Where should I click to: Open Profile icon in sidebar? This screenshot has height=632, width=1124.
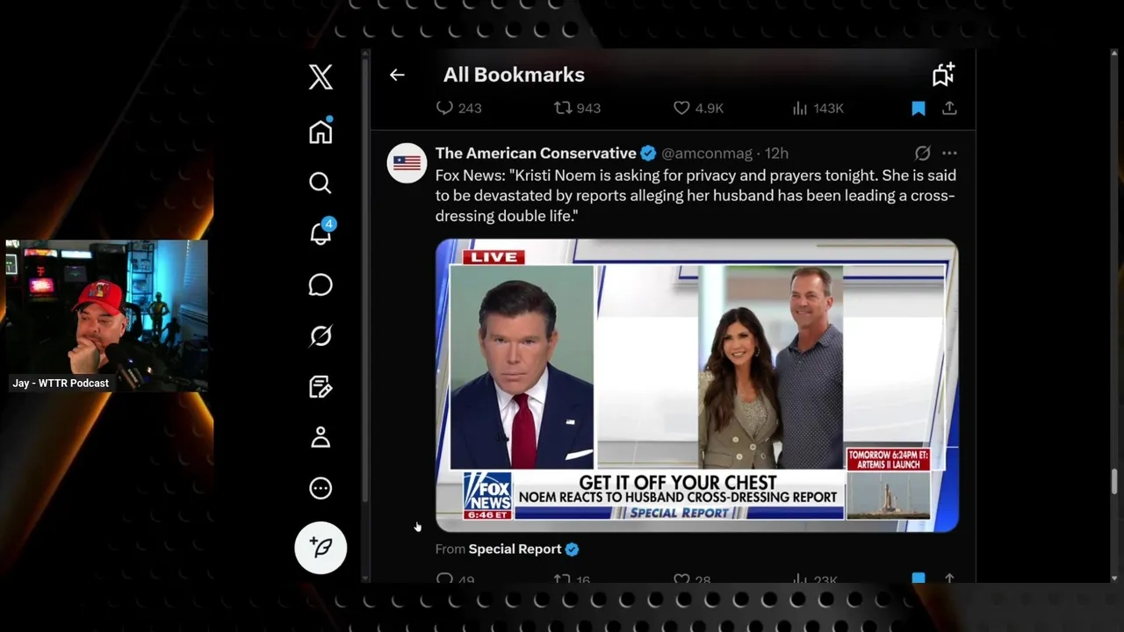tap(321, 437)
